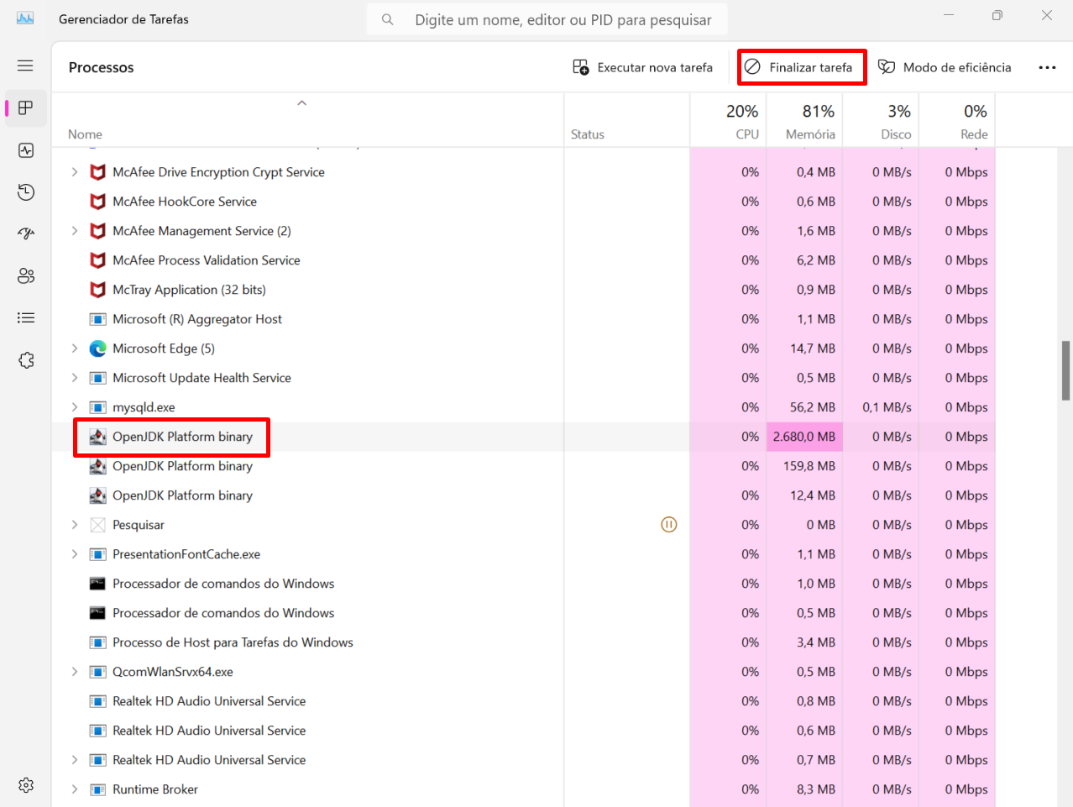Open Startup apps icon in sidebar
Viewport: 1073px width, 807px height.
(26, 233)
